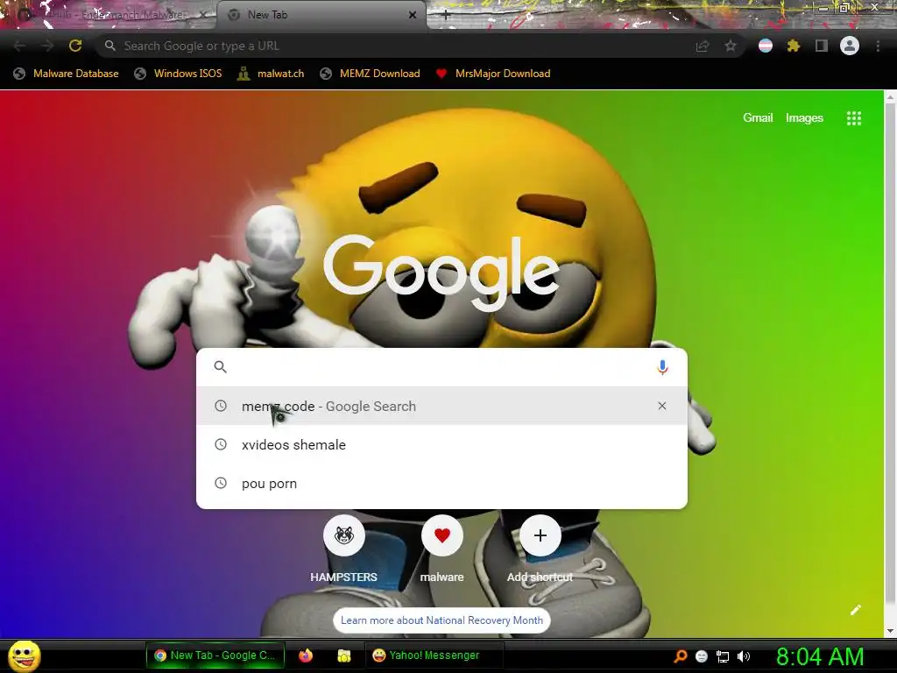Image resolution: width=897 pixels, height=673 pixels.
Task: Open the network tray icon
Action: click(723, 656)
